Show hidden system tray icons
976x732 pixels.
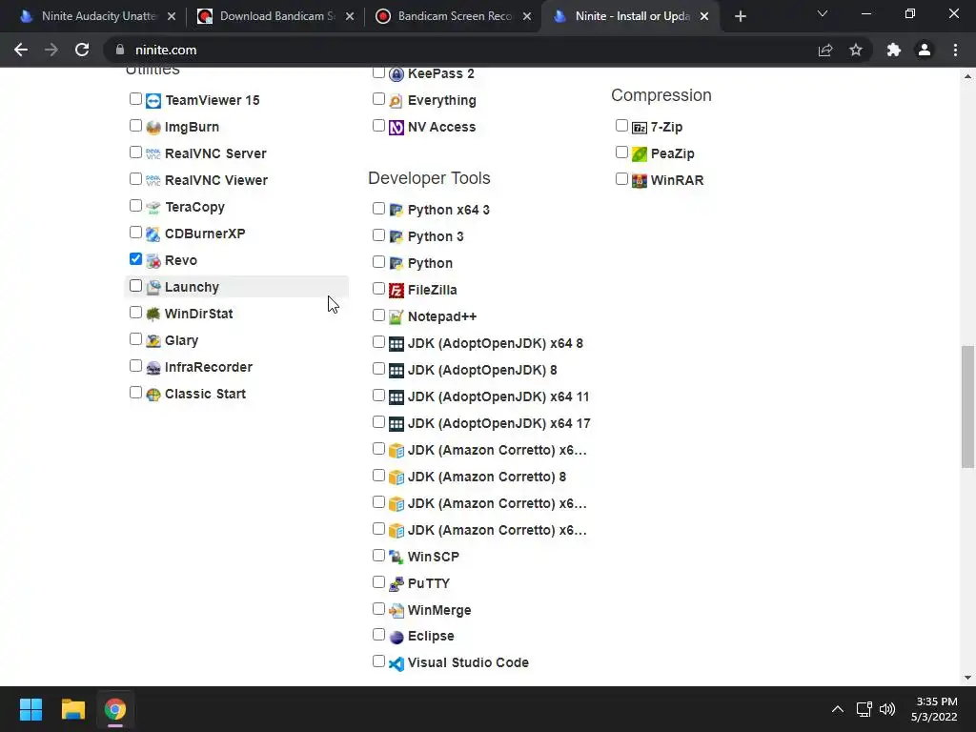(838, 709)
